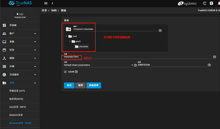Click the 高级选项 button
Screen dimensions: 220x129
(94, 85)
